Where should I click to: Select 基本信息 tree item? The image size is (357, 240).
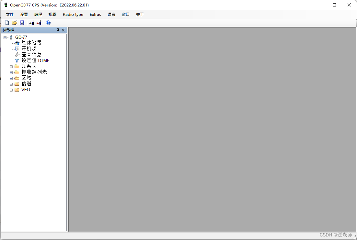click(32, 55)
